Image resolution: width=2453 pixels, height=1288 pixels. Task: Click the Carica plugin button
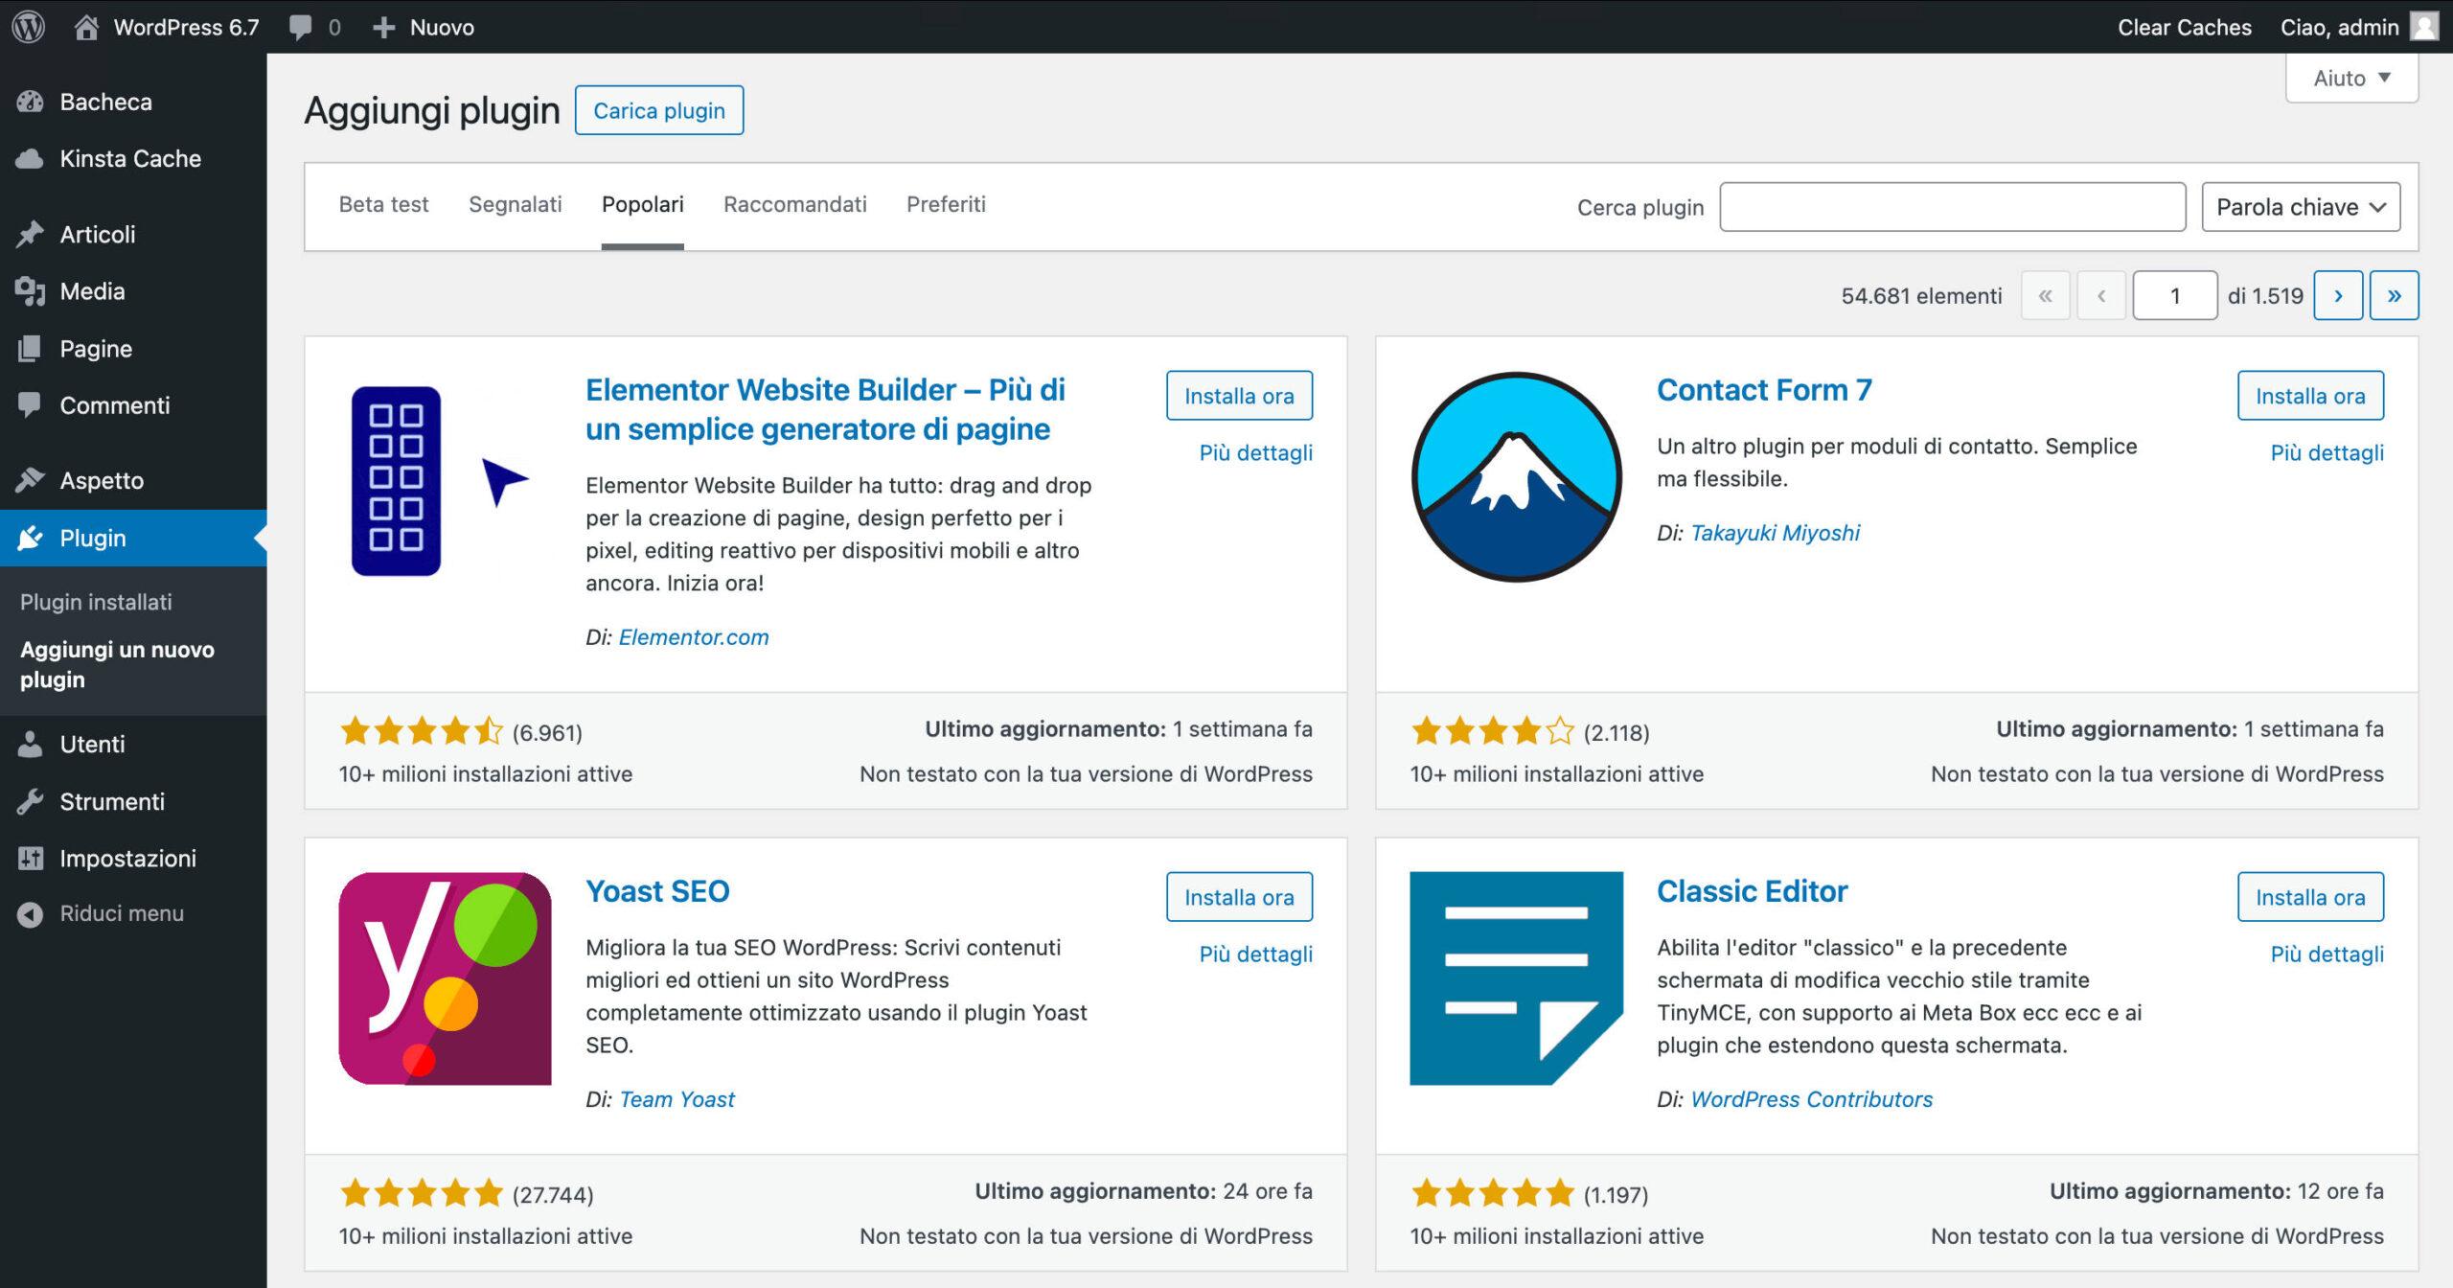point(659,110)
